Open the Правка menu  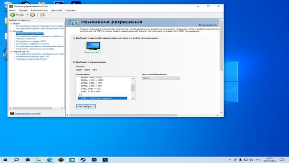(23, 10)
